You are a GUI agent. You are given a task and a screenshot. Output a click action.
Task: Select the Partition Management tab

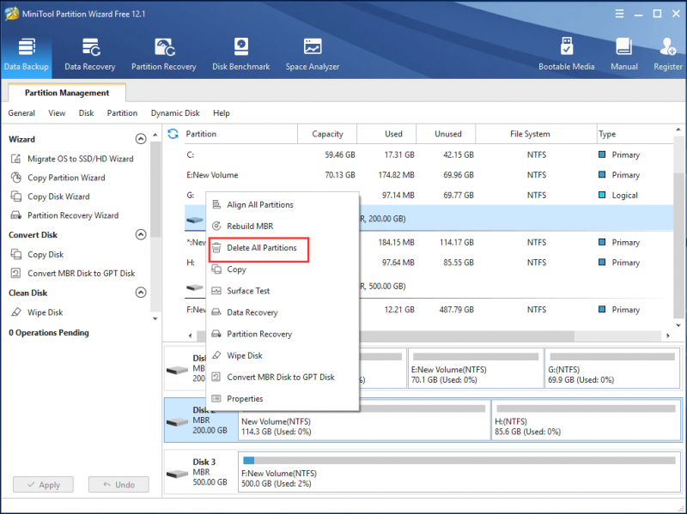click(x=67, y=93)
